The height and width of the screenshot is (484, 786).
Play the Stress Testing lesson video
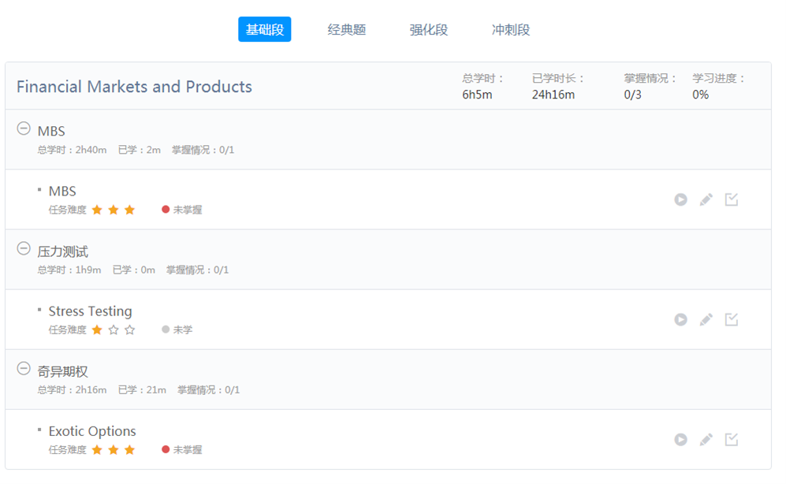tap(680, 319)
